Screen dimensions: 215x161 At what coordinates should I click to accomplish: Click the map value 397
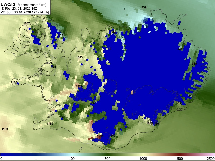(x=93, y=103)
